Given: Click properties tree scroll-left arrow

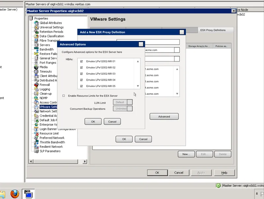Looking at the screenshot, I should tap(31, 161).
